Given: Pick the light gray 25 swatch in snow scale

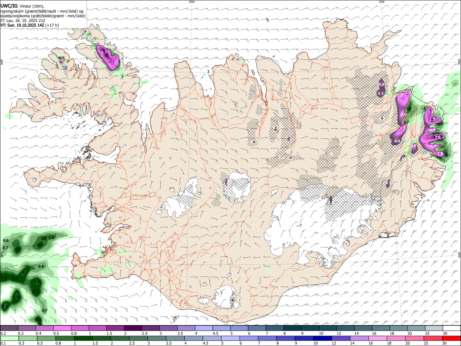Looking at the screenshot, I should (x=434, y=328).
